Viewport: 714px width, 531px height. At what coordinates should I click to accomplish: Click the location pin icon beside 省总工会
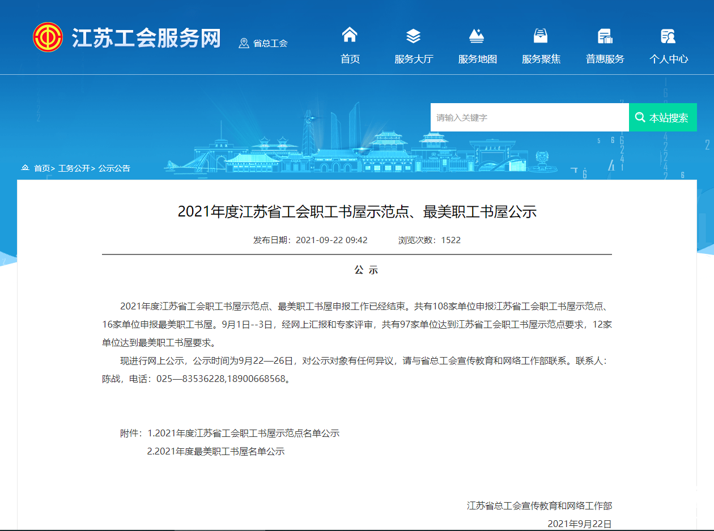click(x=244, y=43)
